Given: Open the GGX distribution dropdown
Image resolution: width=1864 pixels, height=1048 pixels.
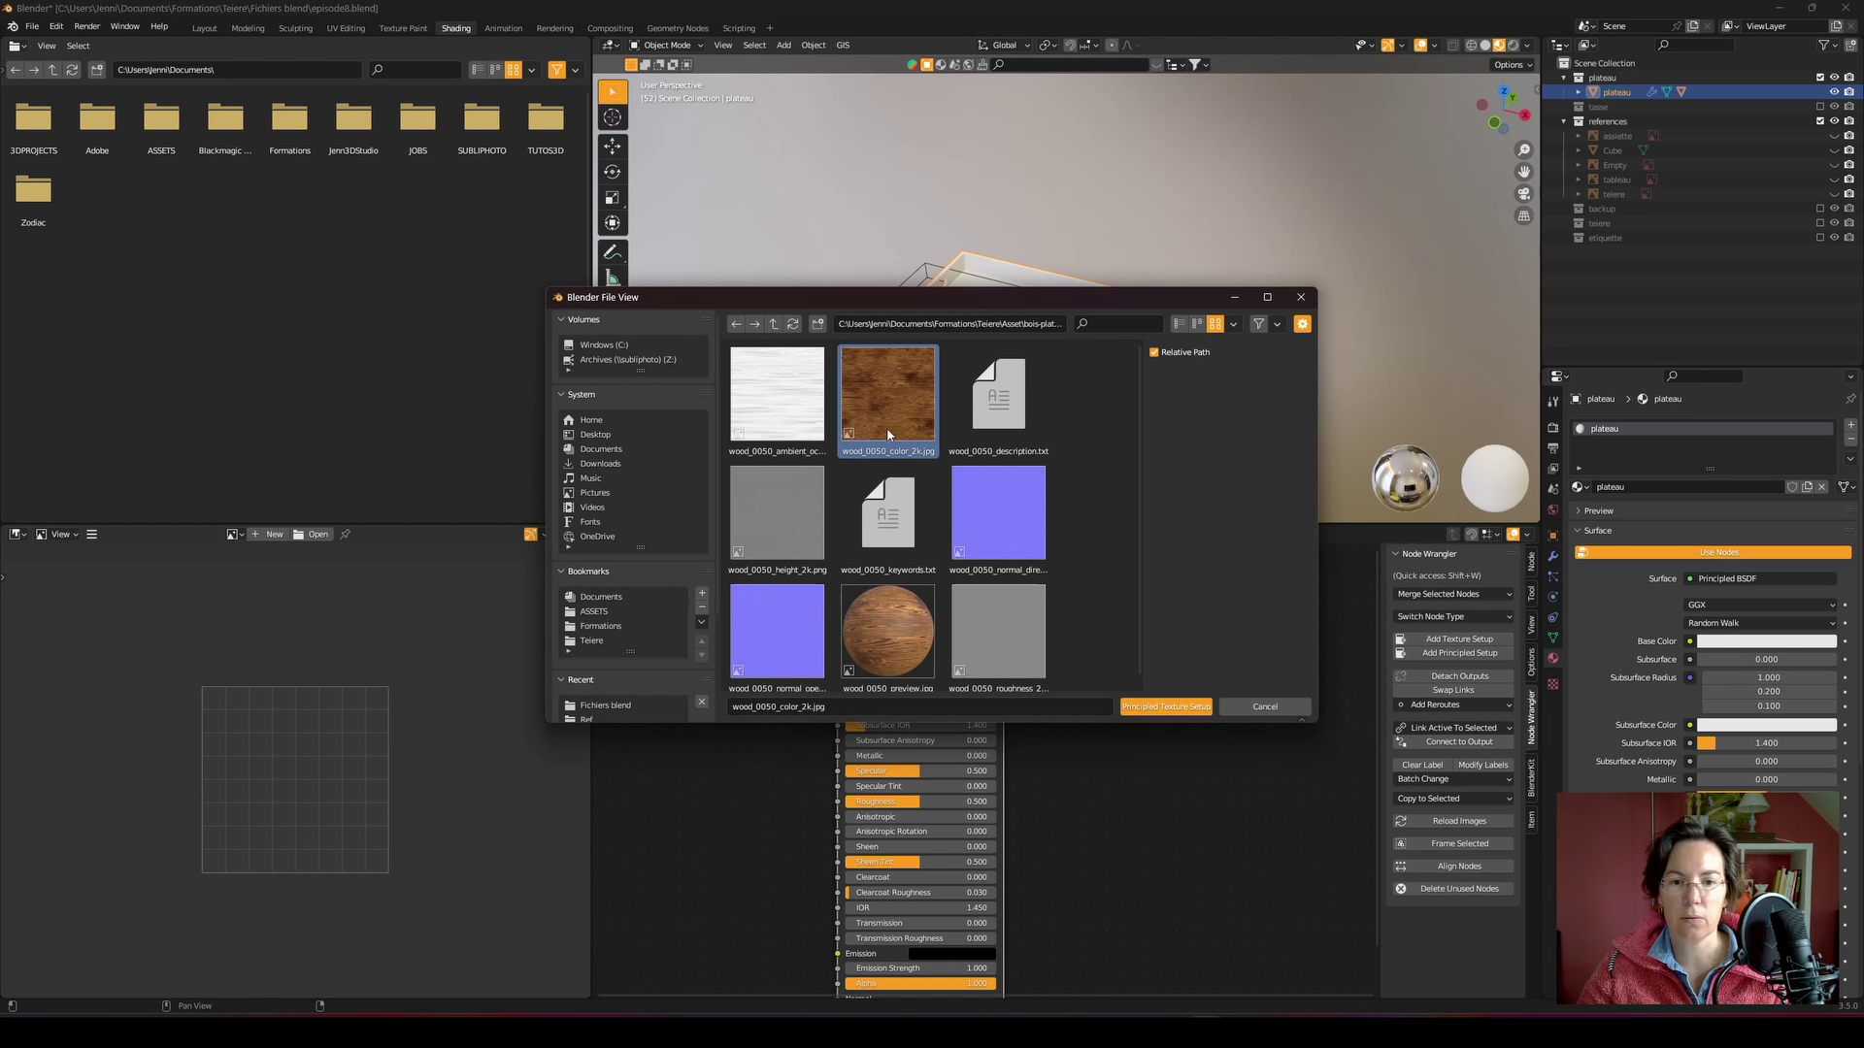Looking at the screenshot, I should click(1760, 605).
